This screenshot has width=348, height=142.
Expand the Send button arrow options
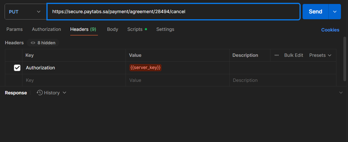[x=334, y=12]
